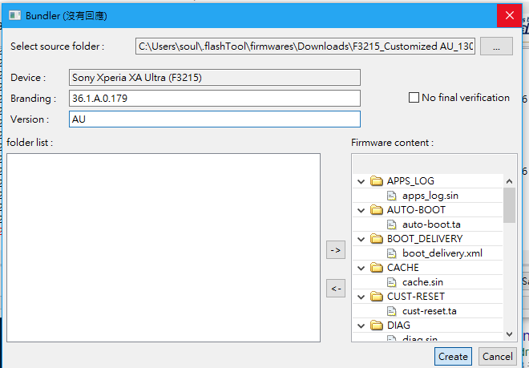The width and height of the screenshot is (529, 368).
Task: Click the cust-reset.ta file icon
Action: (391, 311)
